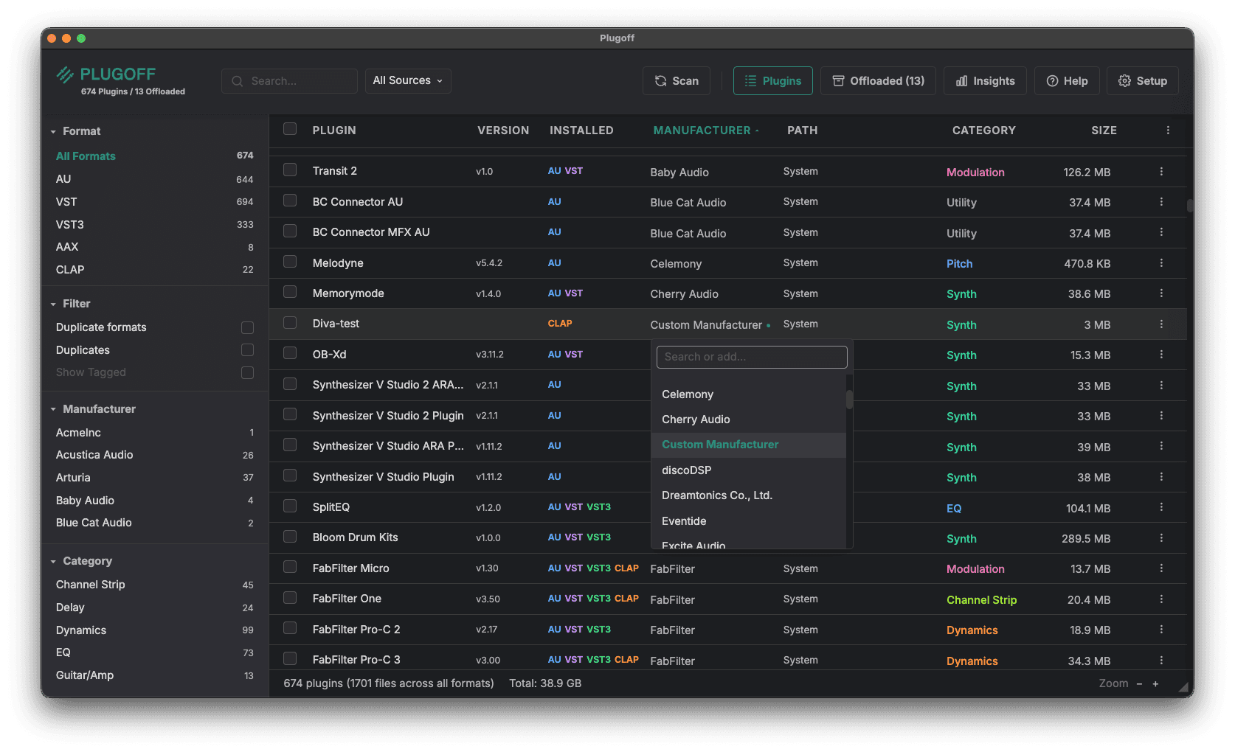Open the All Sources dropdown

(x=408, y=81)
